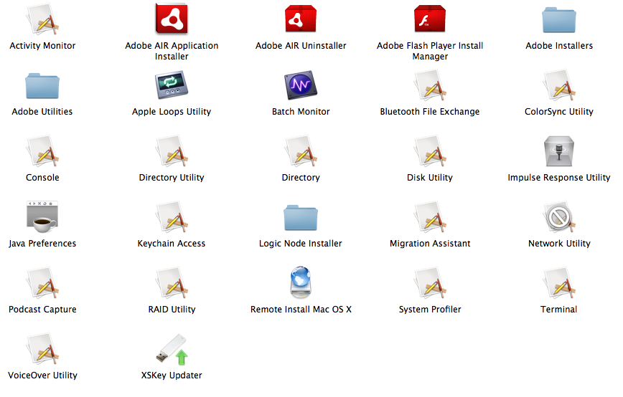Image resolution: width=623 pixels, height=397 pixels.
Task: Click the 'ColorSync Utility' label
Action: coord(559,112)
